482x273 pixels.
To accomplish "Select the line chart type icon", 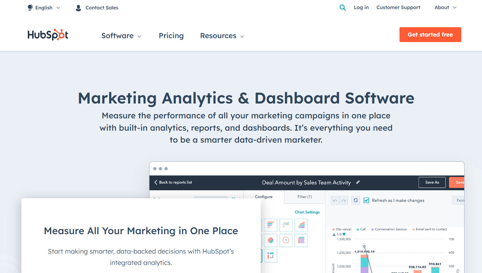I will coord(286,225).
